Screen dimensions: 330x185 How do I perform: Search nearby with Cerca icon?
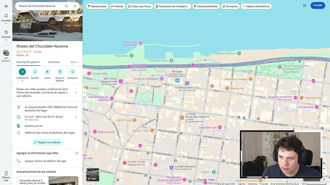pyautogui.click(x=47, y=72)
